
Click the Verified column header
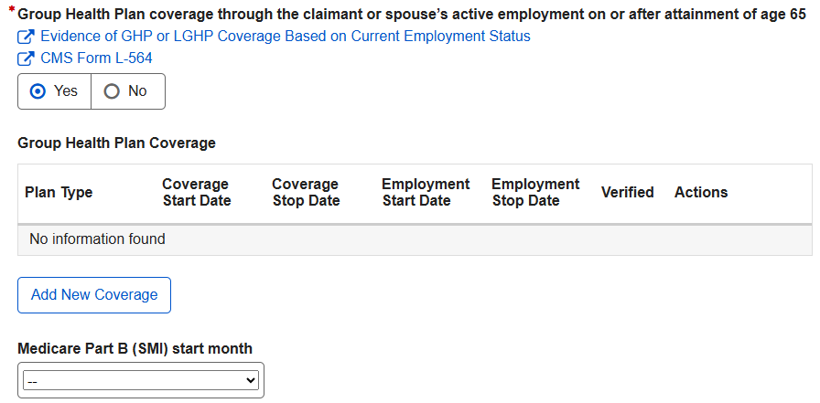[x=627, y=193]
